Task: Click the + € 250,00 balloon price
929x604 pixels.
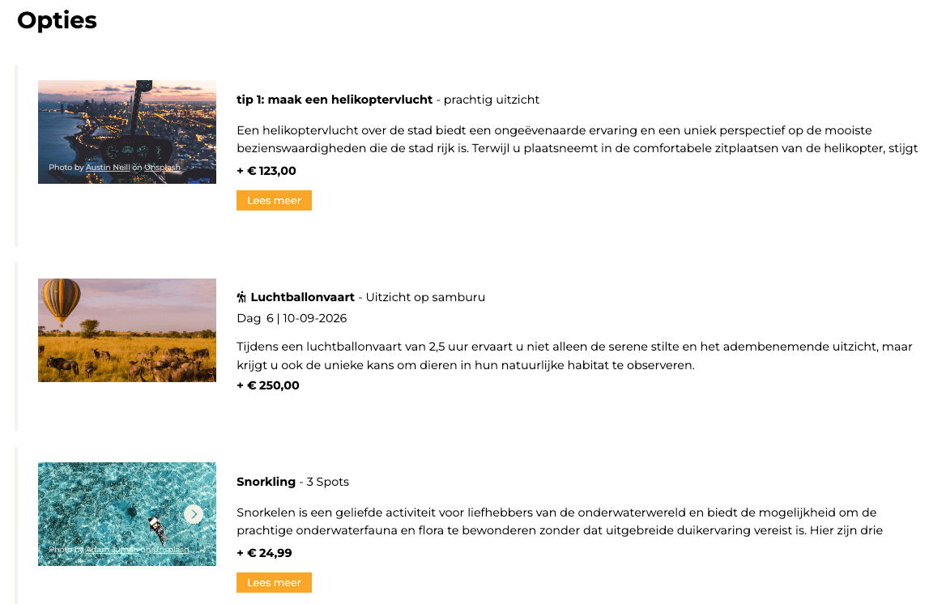Action: 268,385
